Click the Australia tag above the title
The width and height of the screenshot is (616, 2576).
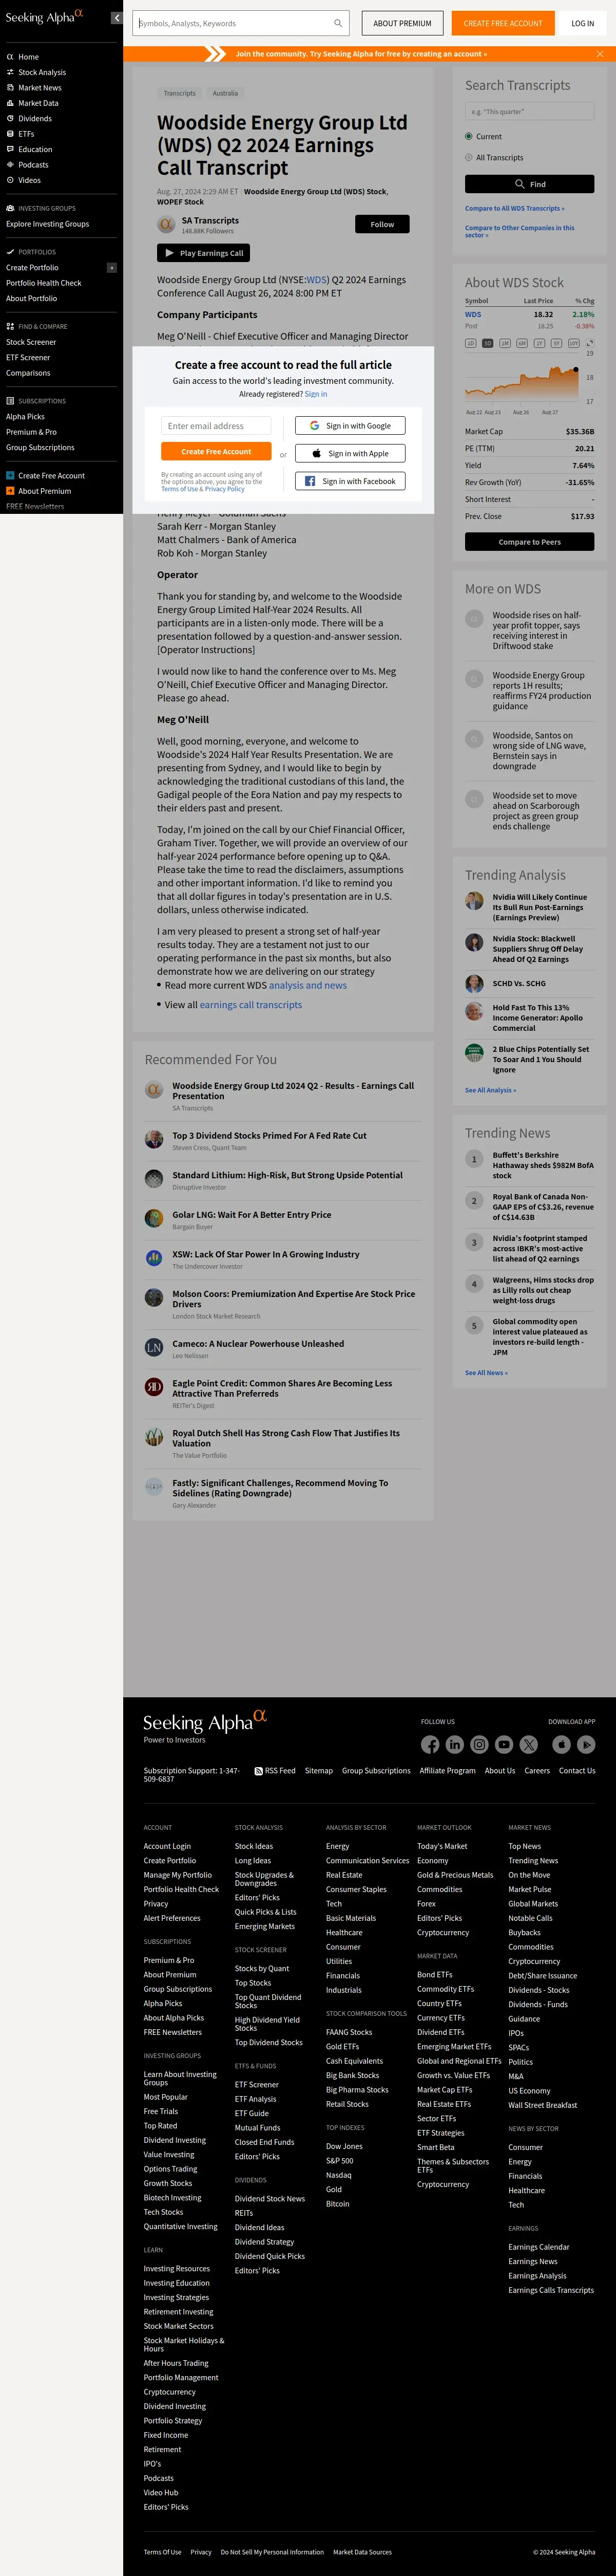point(226,93)
